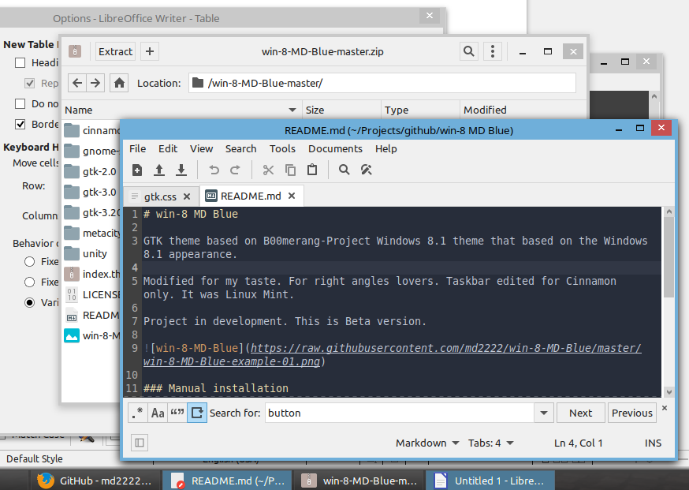The height and width of the screenshot is (490, 689).
Task: Switch to Untitled 1 LibreOffice taskbar entry
Action: [x=490, y=481]
